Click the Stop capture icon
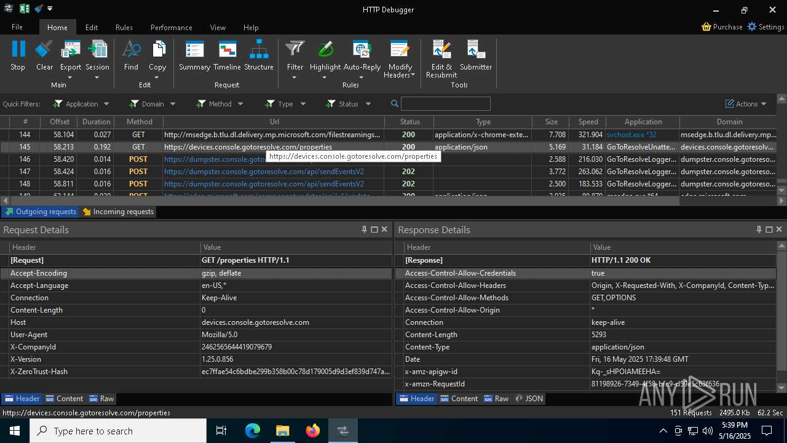This screenshot has width=787, height=443. click(x=18, y=49)
